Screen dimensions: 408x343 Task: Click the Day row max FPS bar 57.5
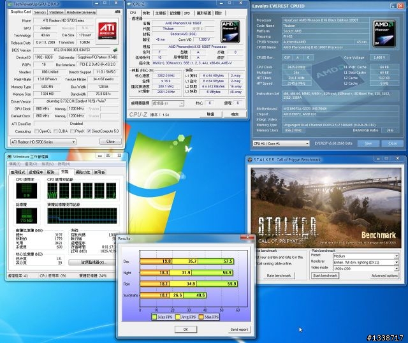215,261
